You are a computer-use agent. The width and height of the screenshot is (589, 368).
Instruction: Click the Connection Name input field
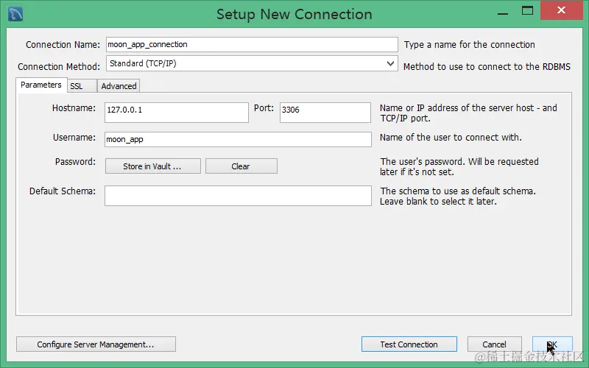pos(252,44)
